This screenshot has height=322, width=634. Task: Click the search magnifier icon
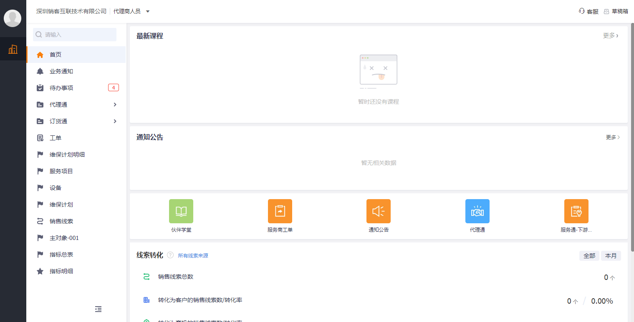point(39,35)
